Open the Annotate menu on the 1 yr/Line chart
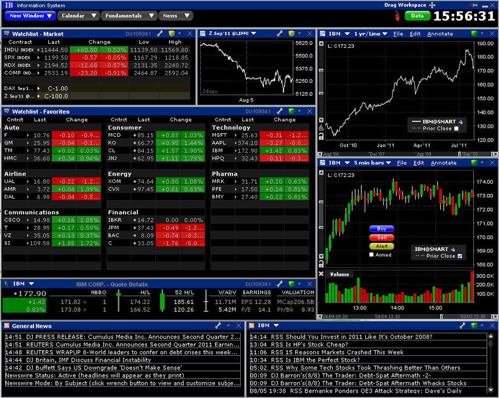 coord(440,34)
